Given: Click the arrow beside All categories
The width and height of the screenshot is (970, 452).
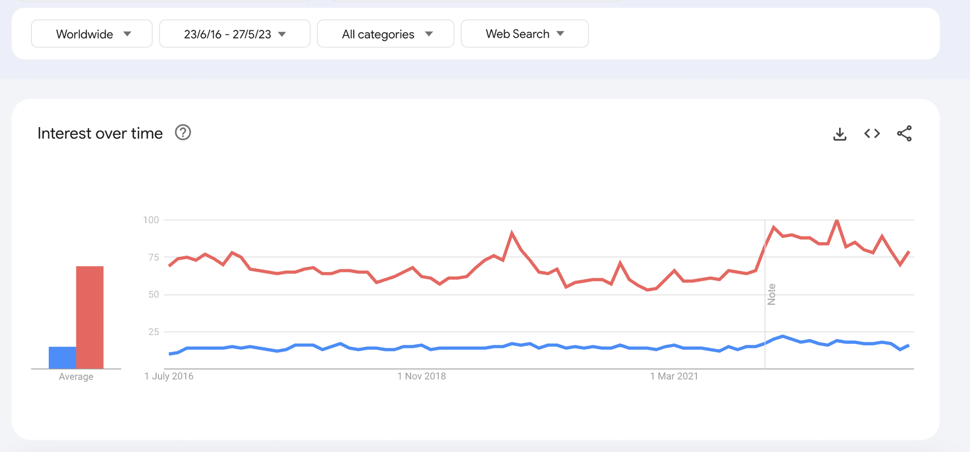Looking at the screenshot, I should [429, 34].
